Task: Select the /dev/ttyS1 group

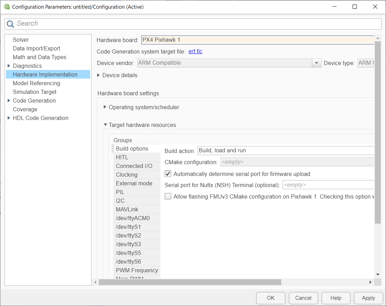Action: [x=137, y=227]
